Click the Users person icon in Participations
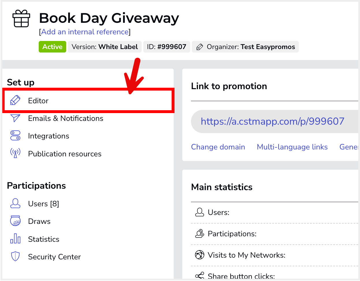Viewport: 360px width, 281px height. pyautogui.click(x=15, y=203)
